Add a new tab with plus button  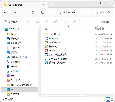click(52, 5)
